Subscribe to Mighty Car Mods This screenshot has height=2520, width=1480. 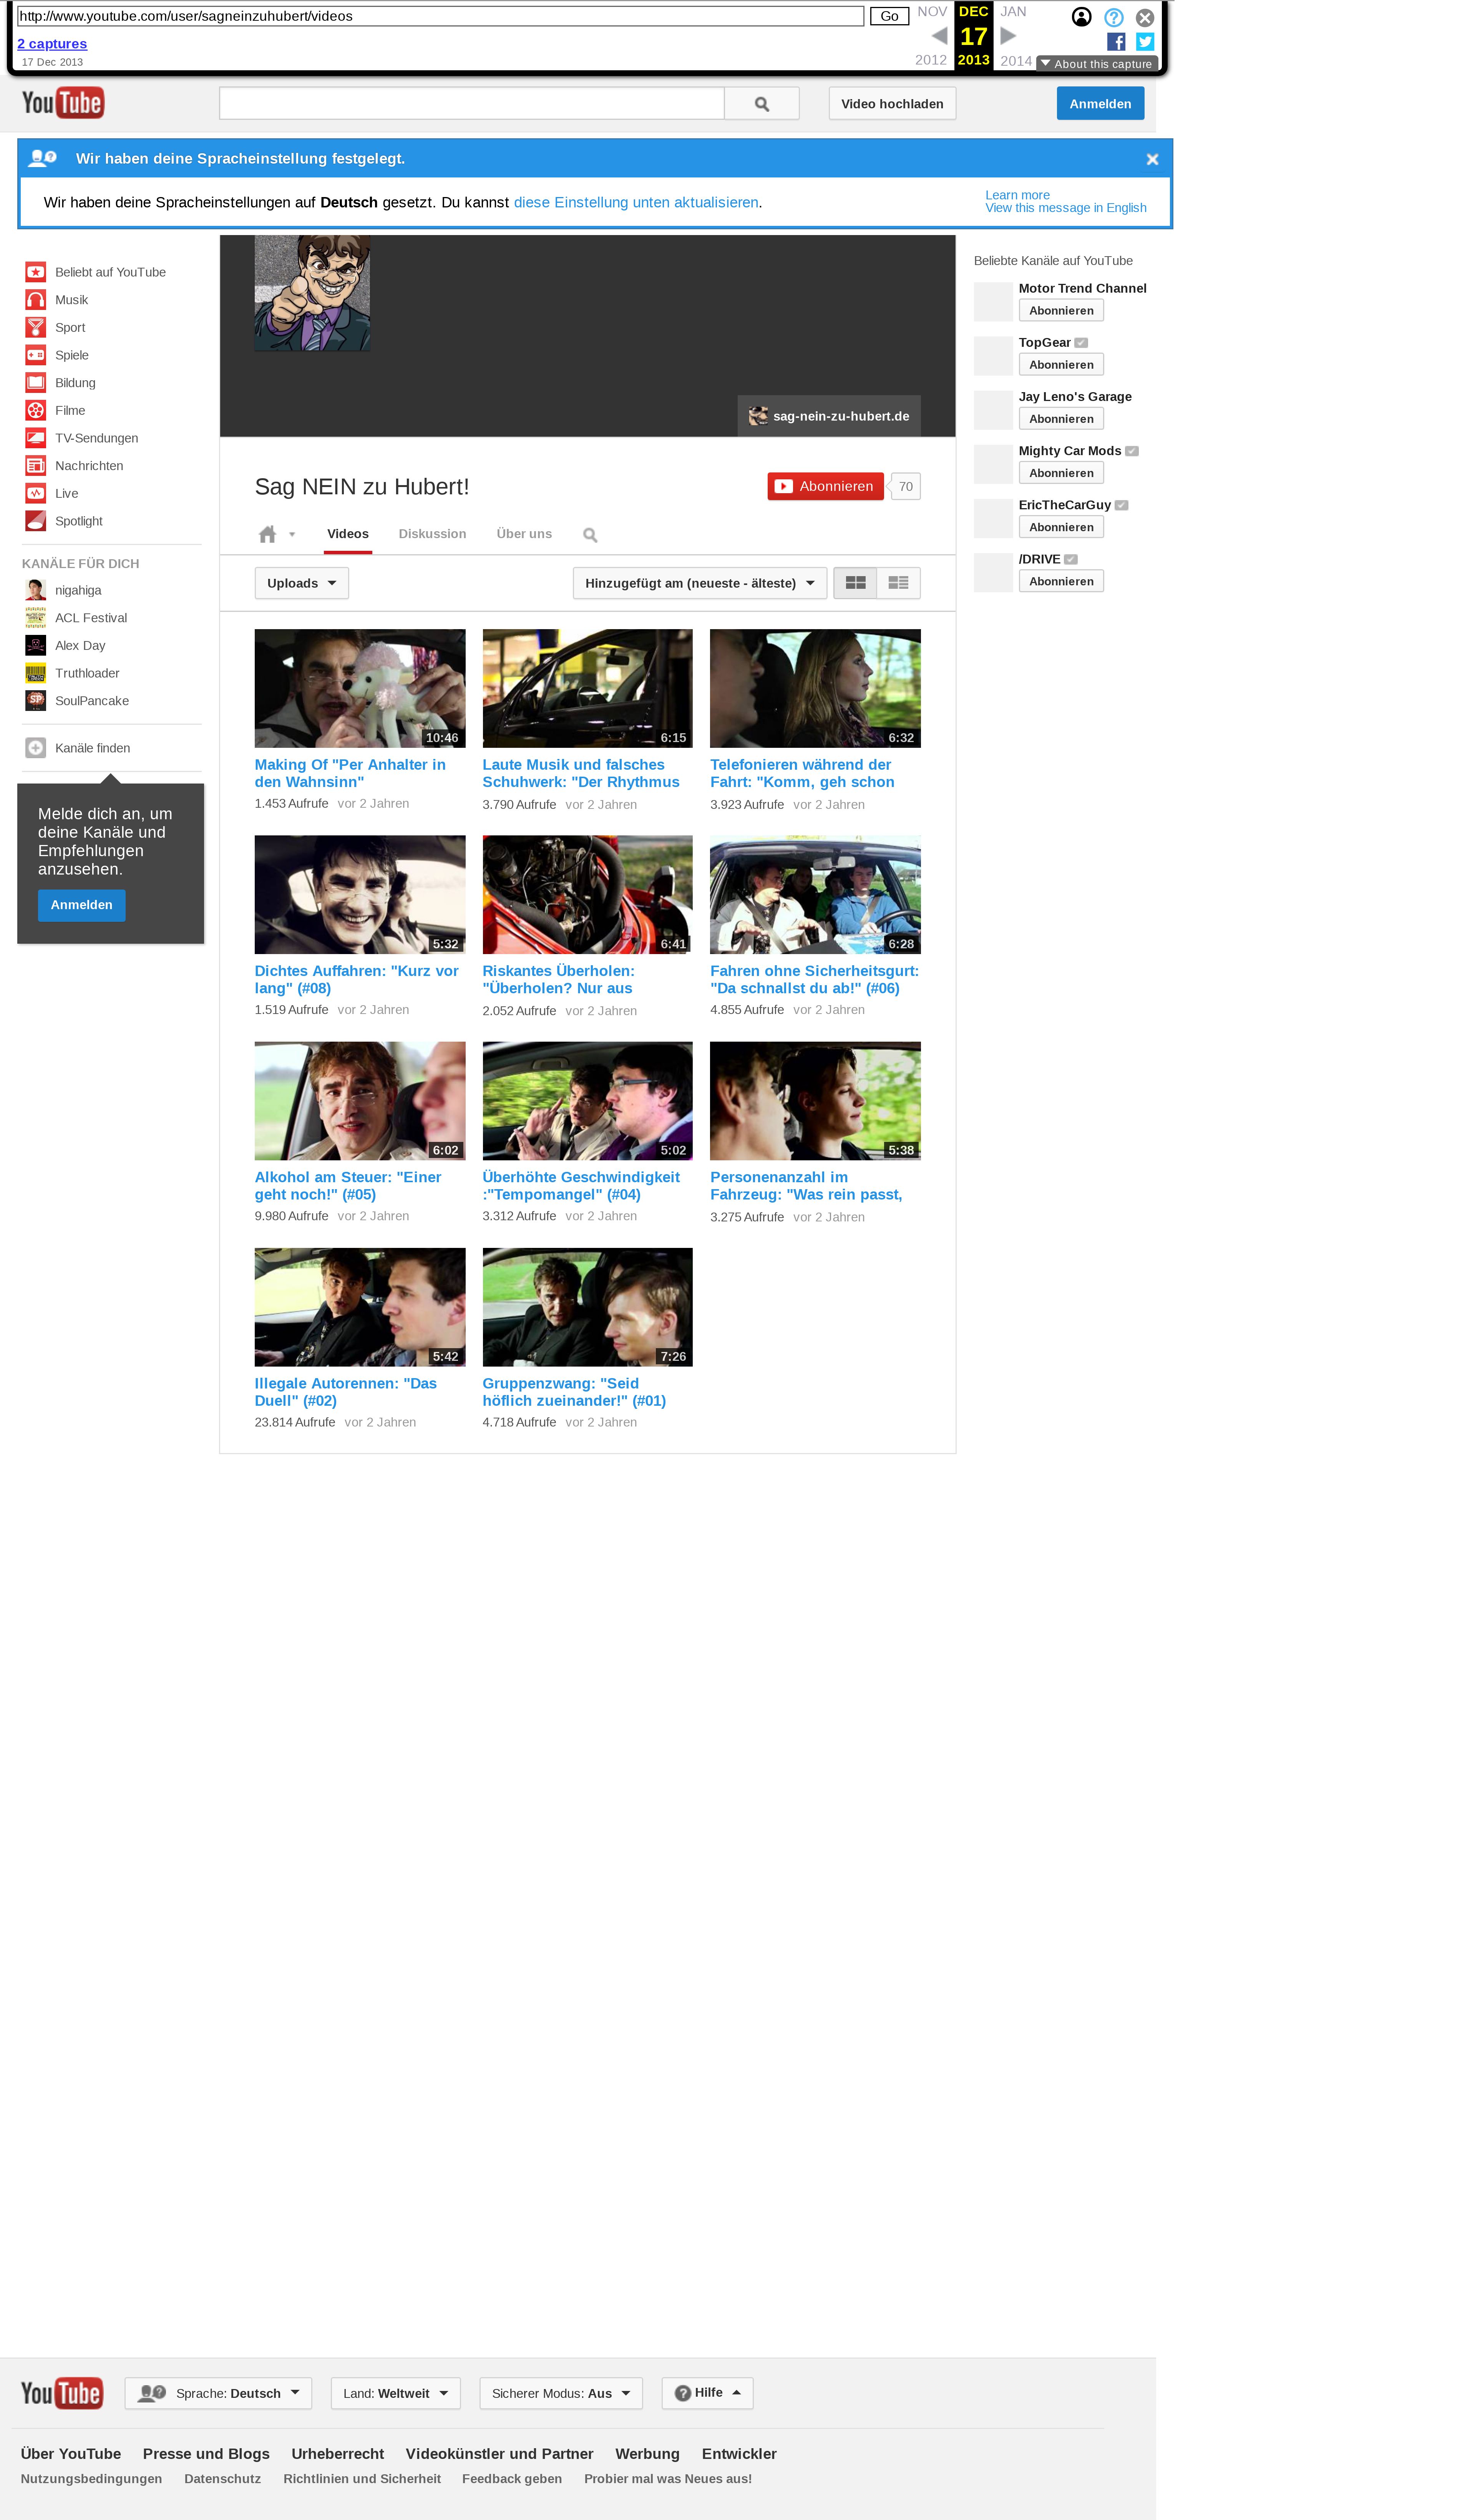[1061, 472]
